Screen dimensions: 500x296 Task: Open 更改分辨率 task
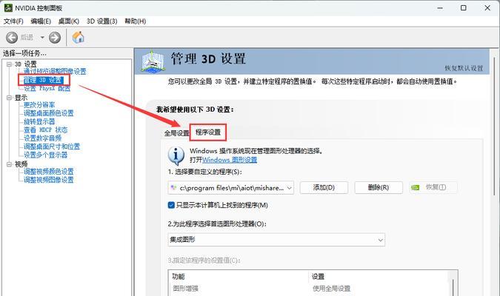pos(39,105)
